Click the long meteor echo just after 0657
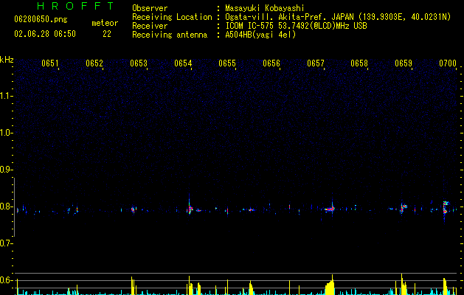The height and width of the screenshot is (295, 464). coord(330,209)
